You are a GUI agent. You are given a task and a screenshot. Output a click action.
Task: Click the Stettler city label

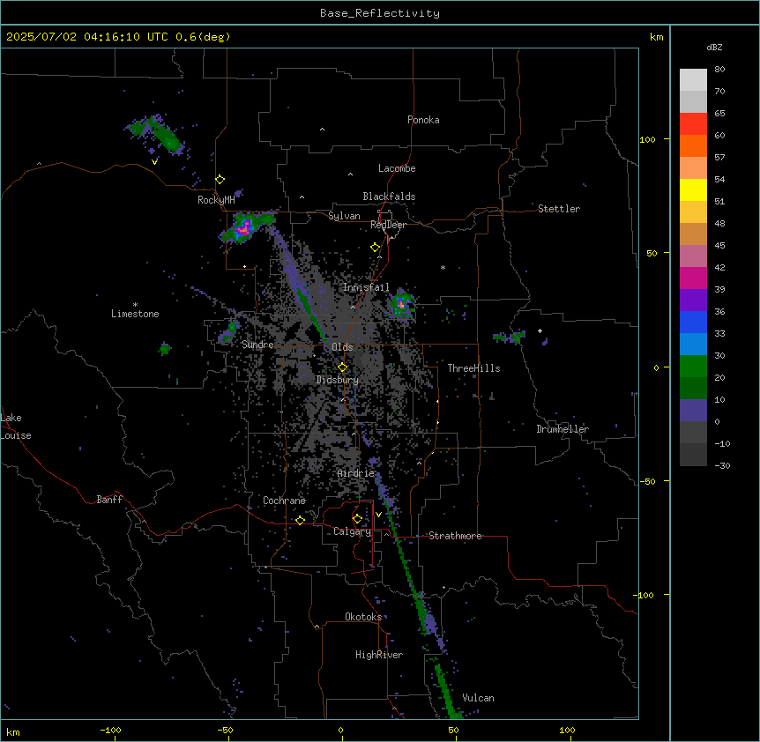click(x=559, y=209)
